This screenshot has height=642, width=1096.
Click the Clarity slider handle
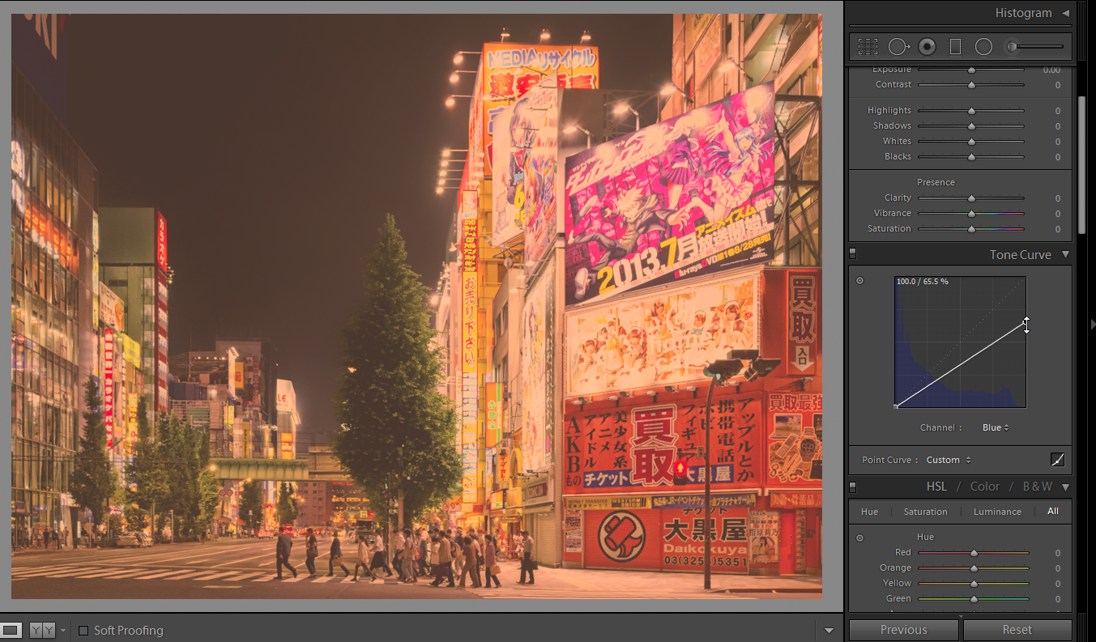(971, 198)
